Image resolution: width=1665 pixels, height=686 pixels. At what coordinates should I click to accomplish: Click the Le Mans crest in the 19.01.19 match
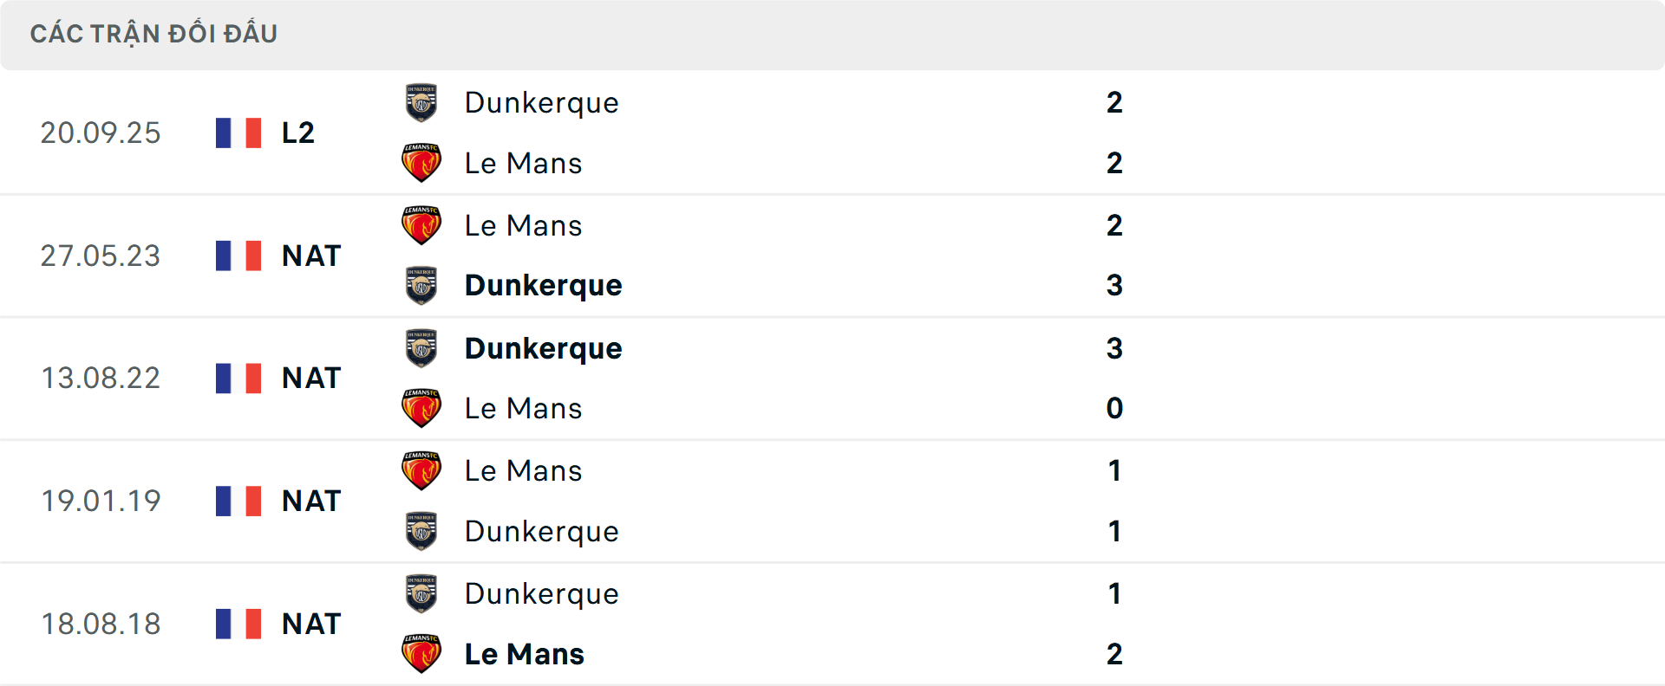click(421, 470)
